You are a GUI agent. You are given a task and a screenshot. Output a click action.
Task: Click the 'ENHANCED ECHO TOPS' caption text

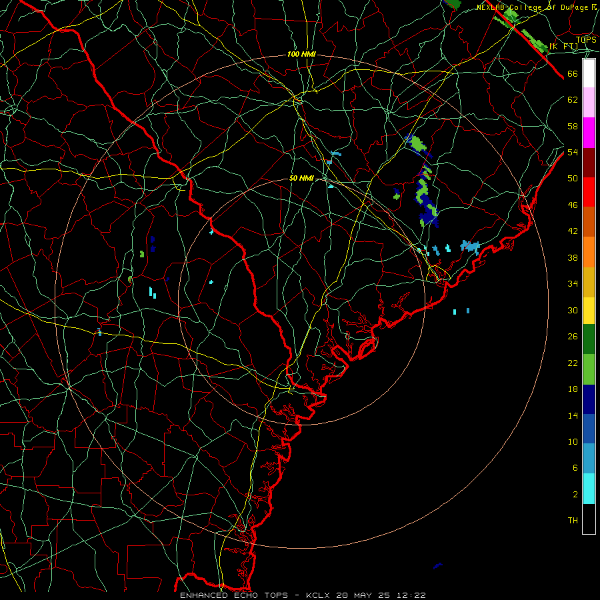(x=234, y=595)
